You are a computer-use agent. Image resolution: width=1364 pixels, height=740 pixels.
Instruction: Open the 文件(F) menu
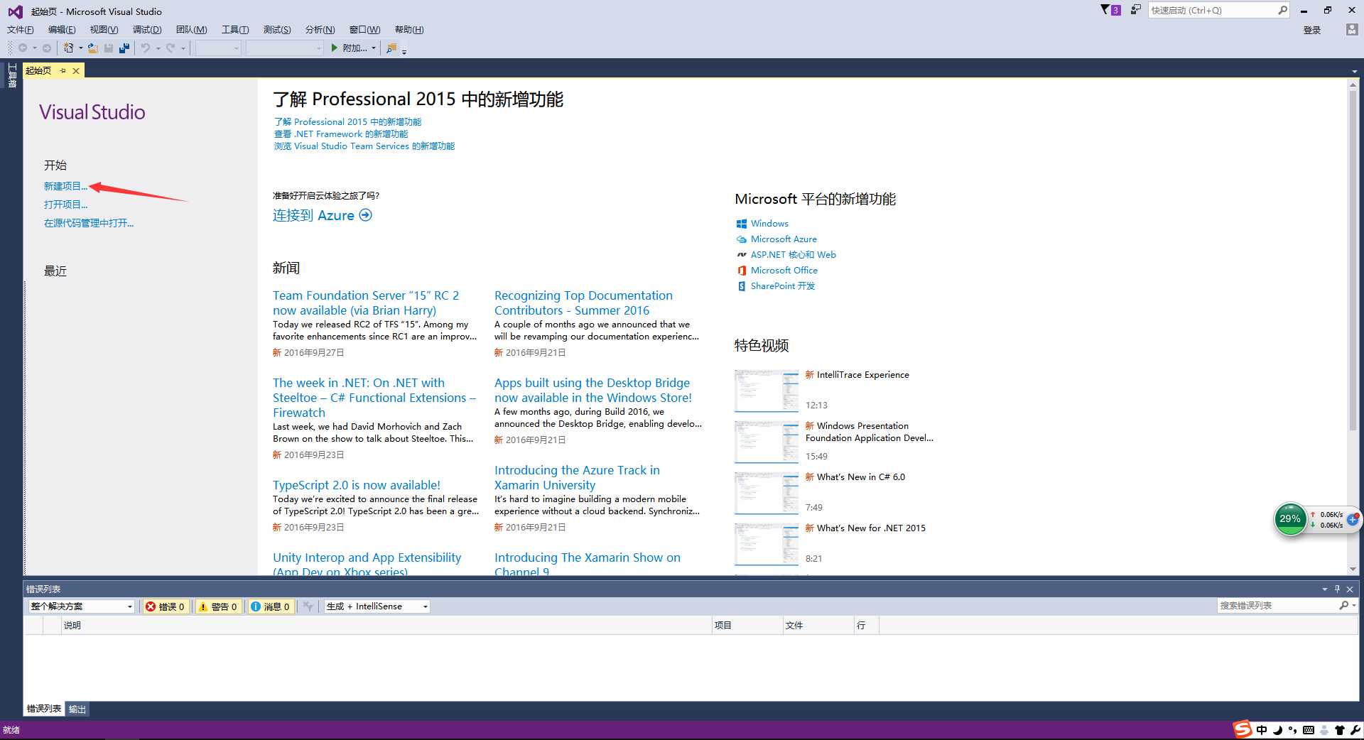coord(21,30)
